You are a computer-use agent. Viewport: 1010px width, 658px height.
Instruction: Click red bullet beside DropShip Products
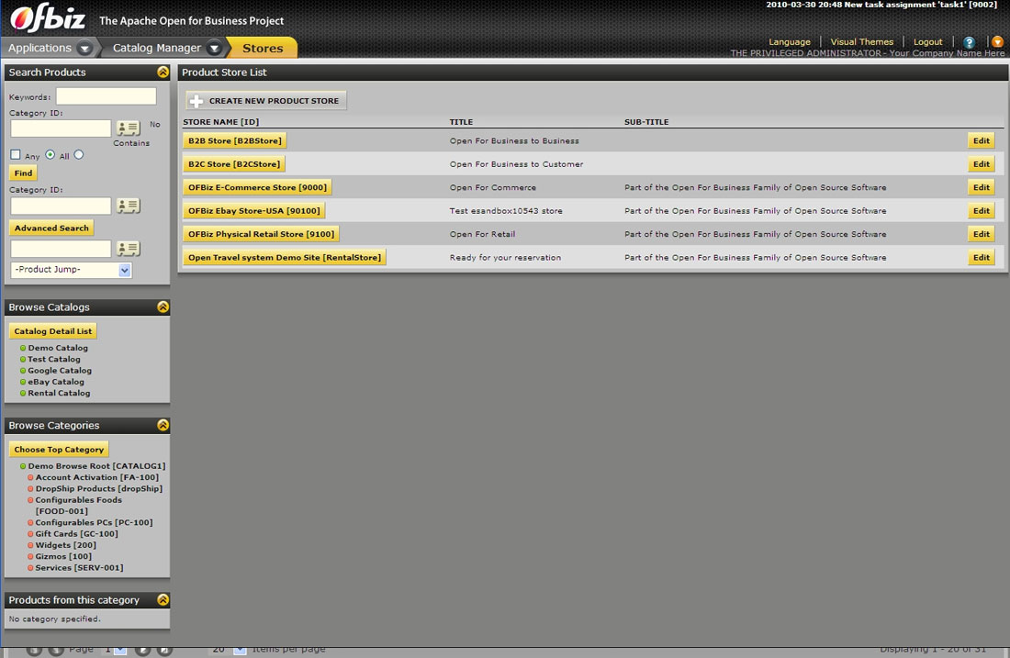pyautogui.click(x=30, y=488)
